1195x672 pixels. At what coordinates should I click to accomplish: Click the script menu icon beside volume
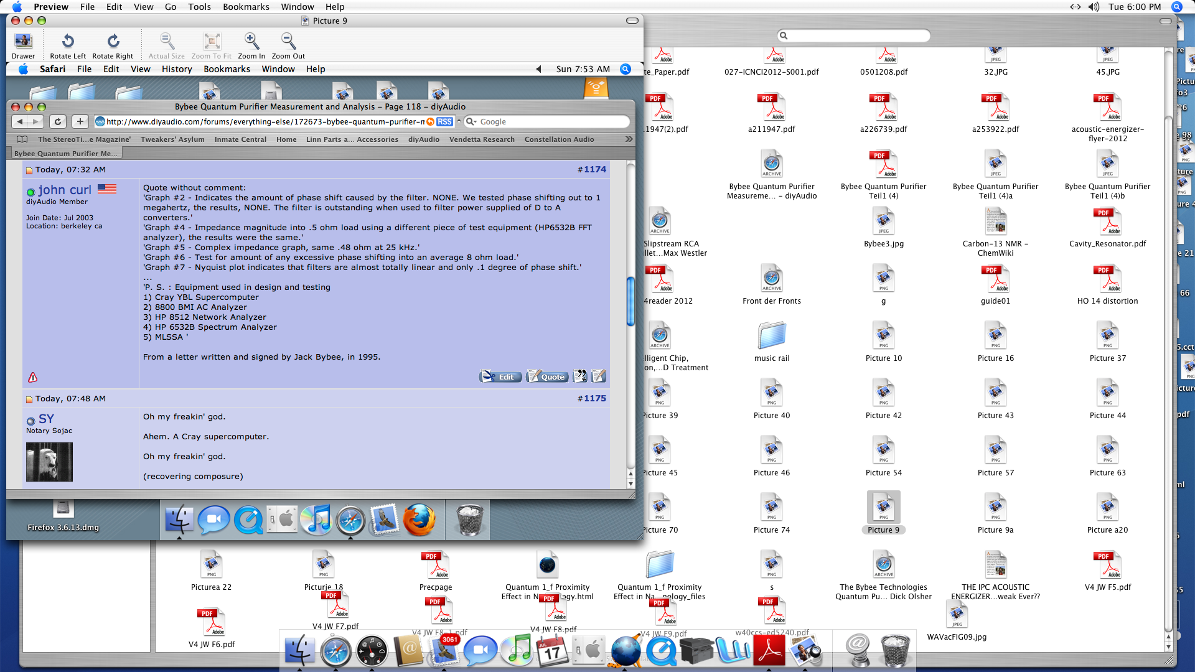[1075, 7]
